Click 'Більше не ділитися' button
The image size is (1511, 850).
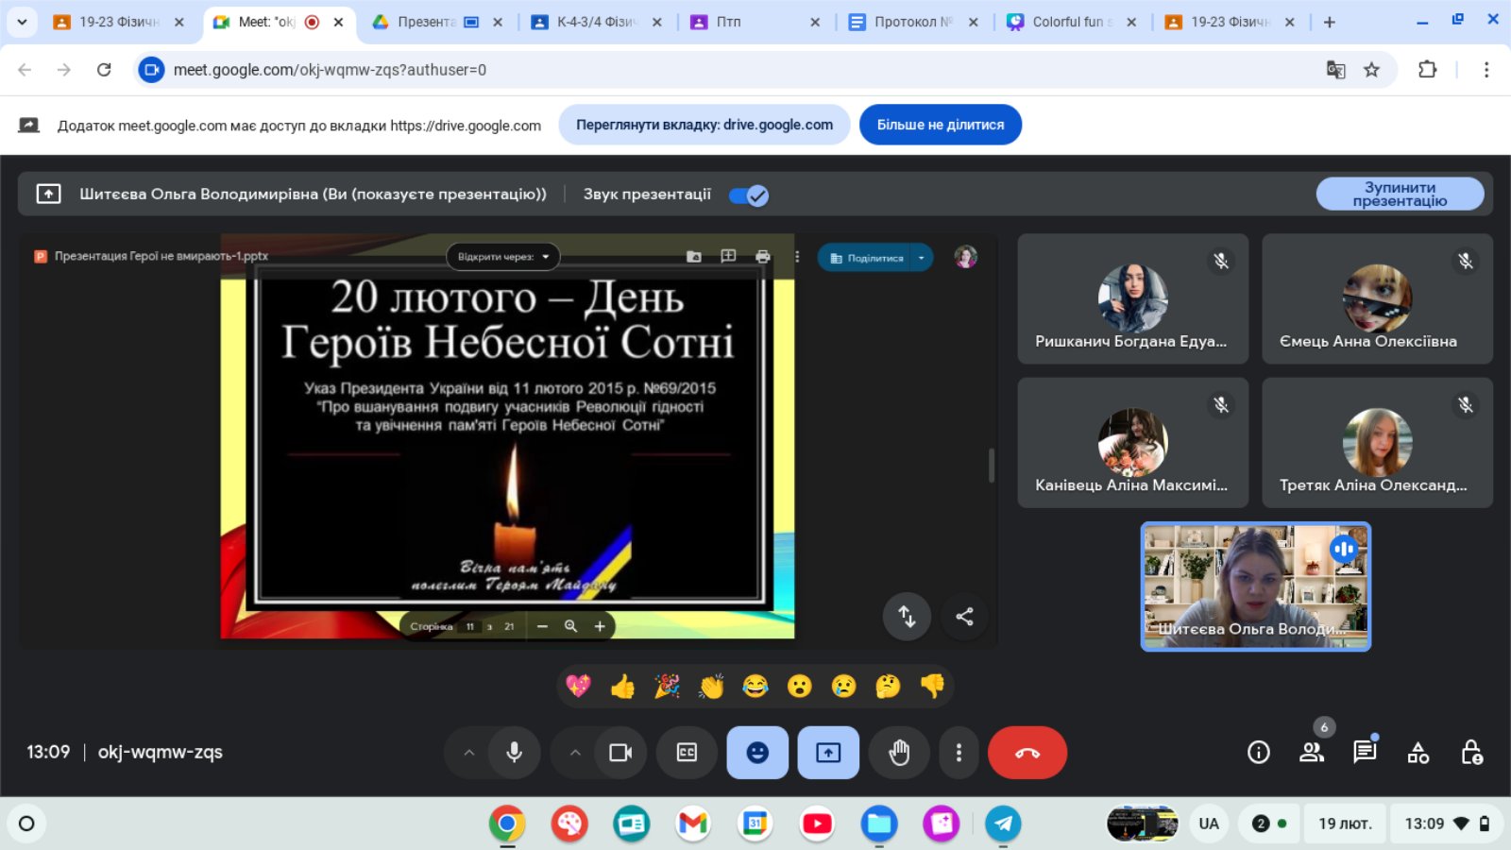point(940,125)
